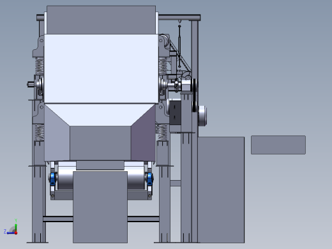Image resolution: width=332 pixels, height=249 pixels.
Task: Select the left blue bearing block
Action: (52, 179)
